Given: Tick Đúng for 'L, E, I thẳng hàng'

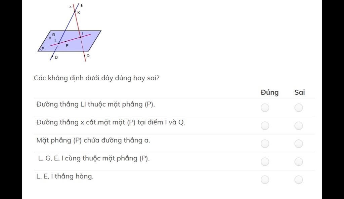Looking at the screenshot, I should coord(265,180).
